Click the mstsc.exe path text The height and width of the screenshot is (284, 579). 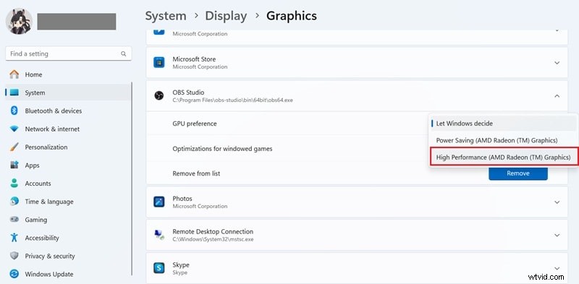pos(213,239)
